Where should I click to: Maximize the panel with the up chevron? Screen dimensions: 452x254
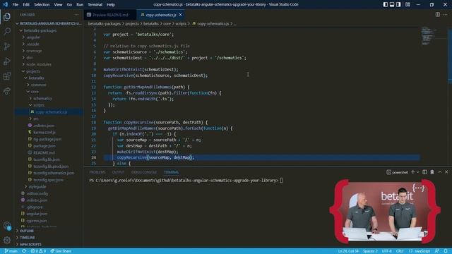click(x=439, y=172)
